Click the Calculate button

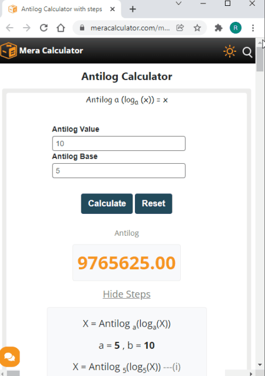[x=107, y=203]
